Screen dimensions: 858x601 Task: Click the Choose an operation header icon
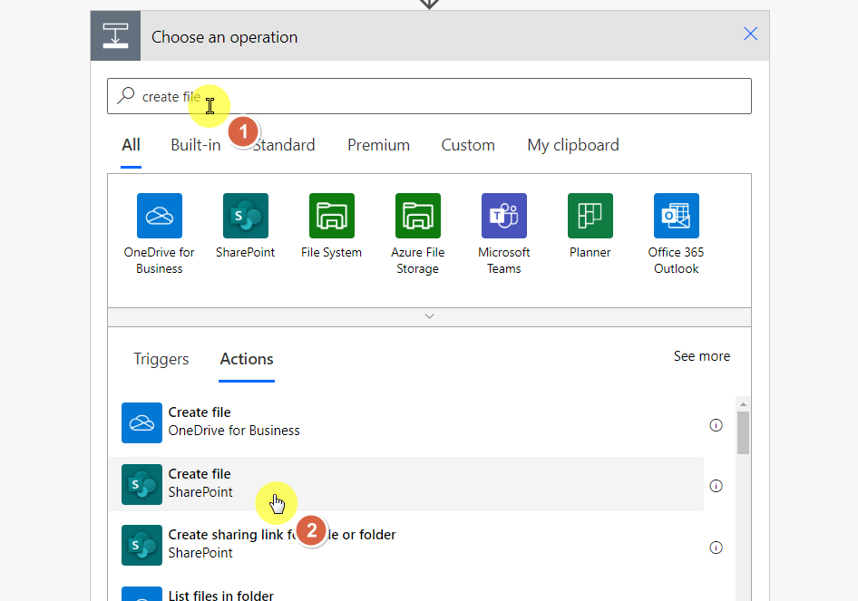pyautogui.click(x=115, y=35)
